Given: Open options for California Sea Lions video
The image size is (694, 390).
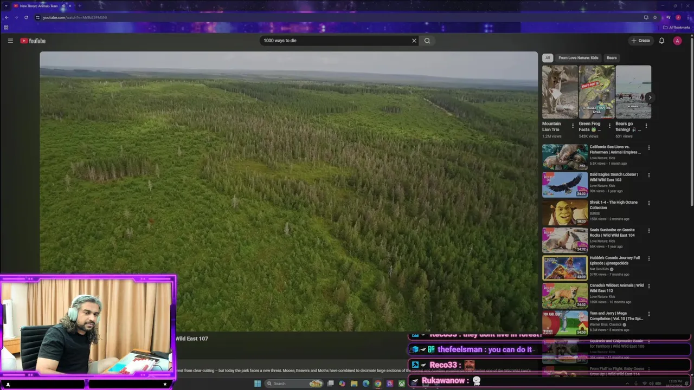Looking at the screenshot, I should point(648,147).
